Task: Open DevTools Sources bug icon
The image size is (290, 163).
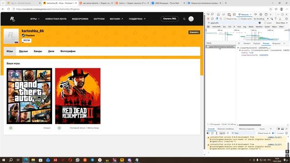Action: pos(234,14)
